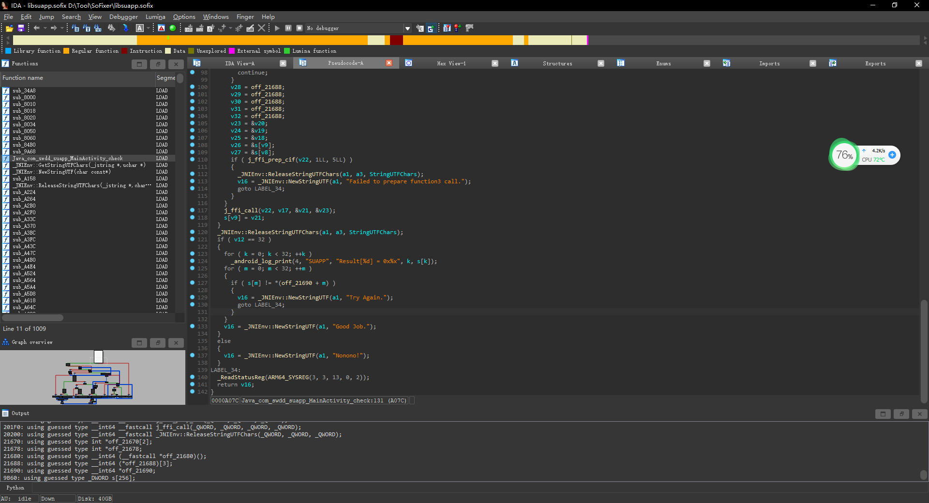Open the forward navigation history dropdown
Screen dimensions: 929x503
click(62, 28)
